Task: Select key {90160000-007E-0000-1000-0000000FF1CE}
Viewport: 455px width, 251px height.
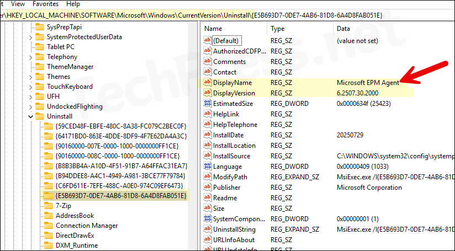Action: point(117,146)
